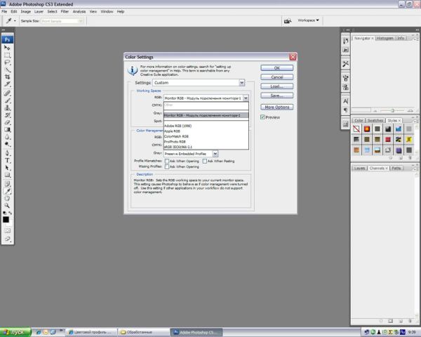This screenshot has width=421, height=337.
Task: Open the Layer Comps dock icon
Action: click(345, 124)
